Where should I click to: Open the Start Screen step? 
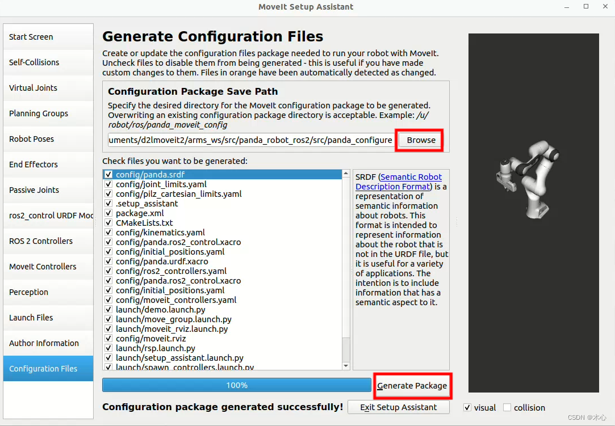(x=48, y=37)
